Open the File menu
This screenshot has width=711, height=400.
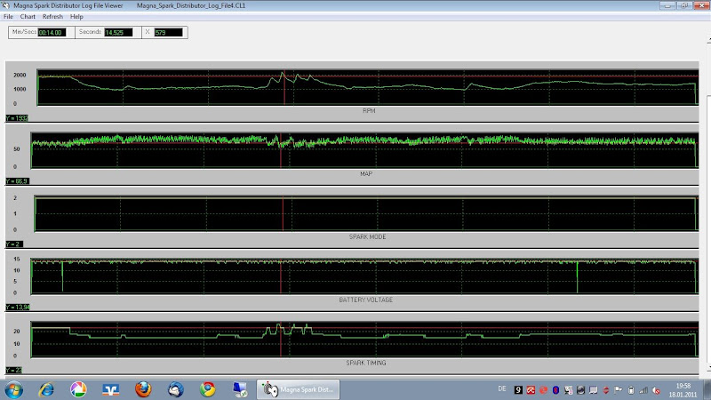[8, 17]
